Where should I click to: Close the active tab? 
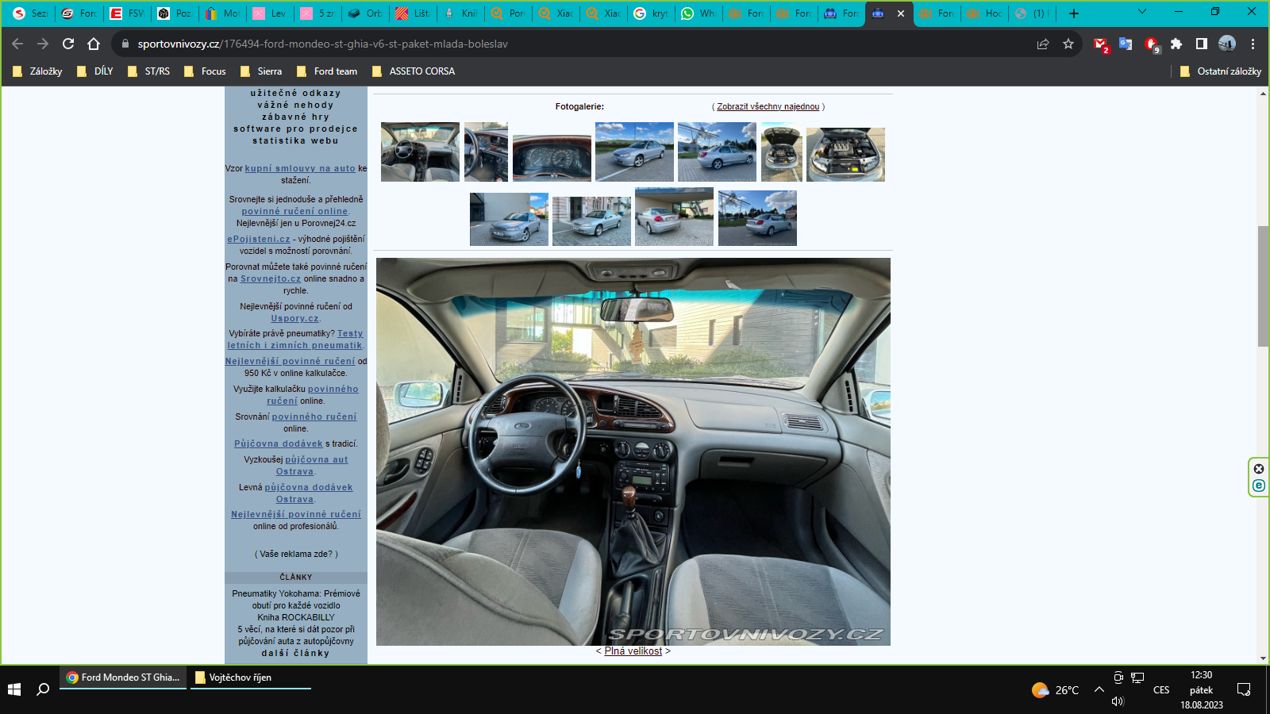point(901,13)
